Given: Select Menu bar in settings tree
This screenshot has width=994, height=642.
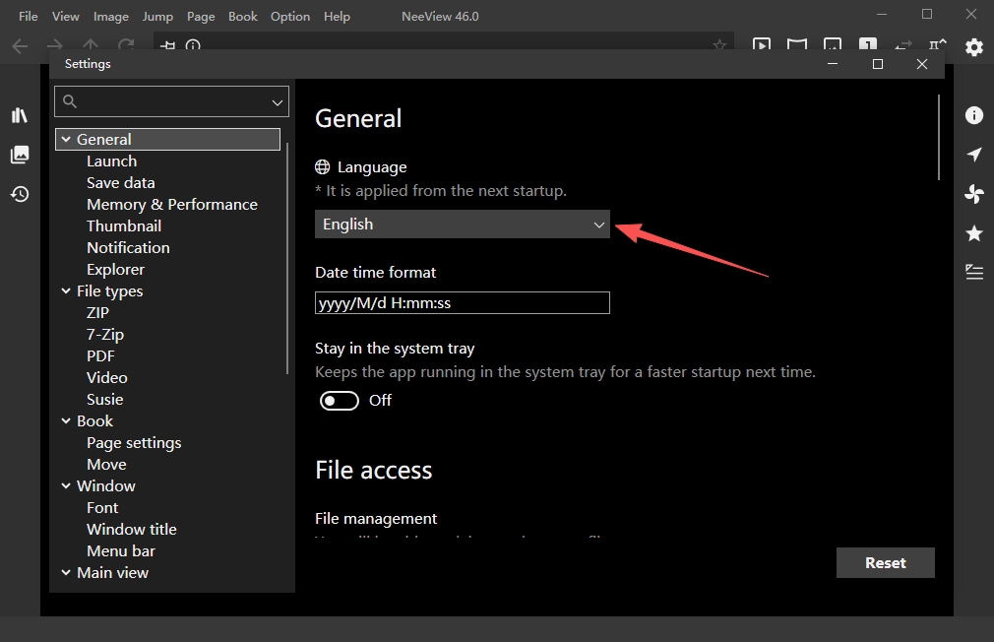Looking at the screenshot, I should 120,550.
